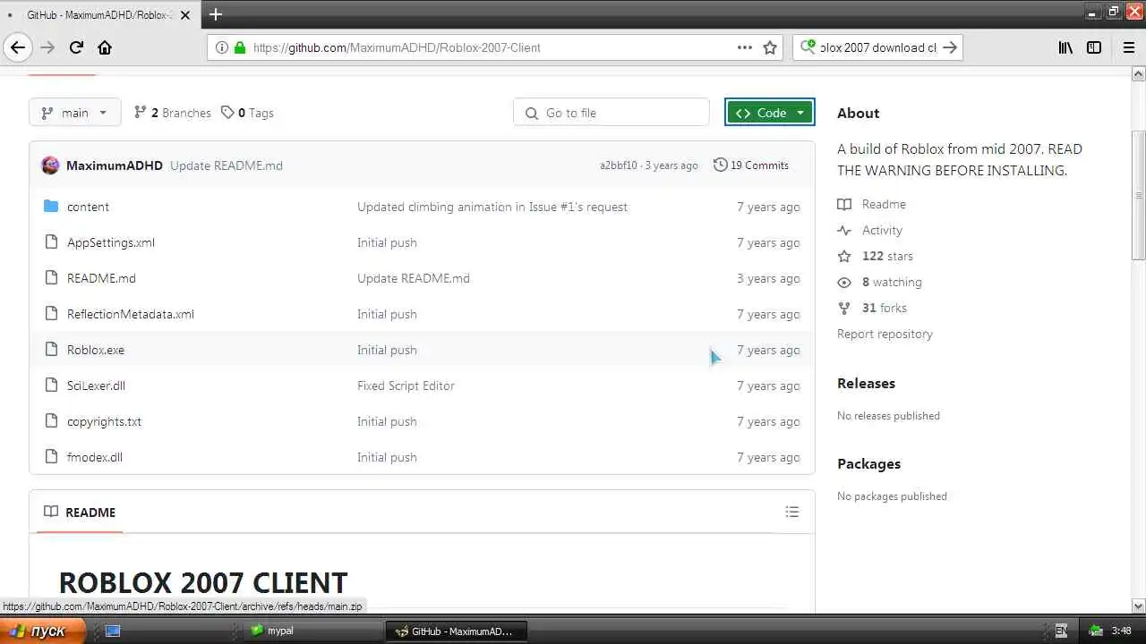
Task: Open Roblox.exe file
Action: coord(96,350)
